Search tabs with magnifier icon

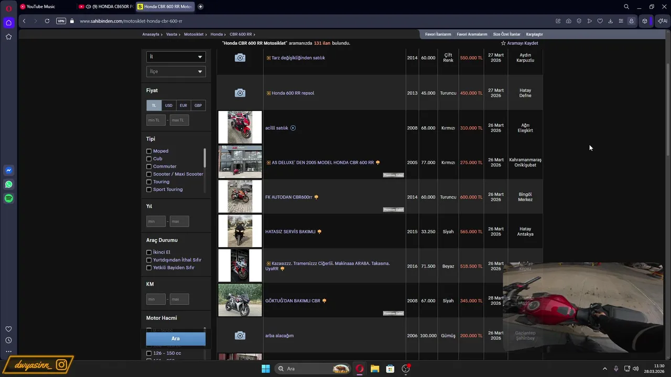626,7
